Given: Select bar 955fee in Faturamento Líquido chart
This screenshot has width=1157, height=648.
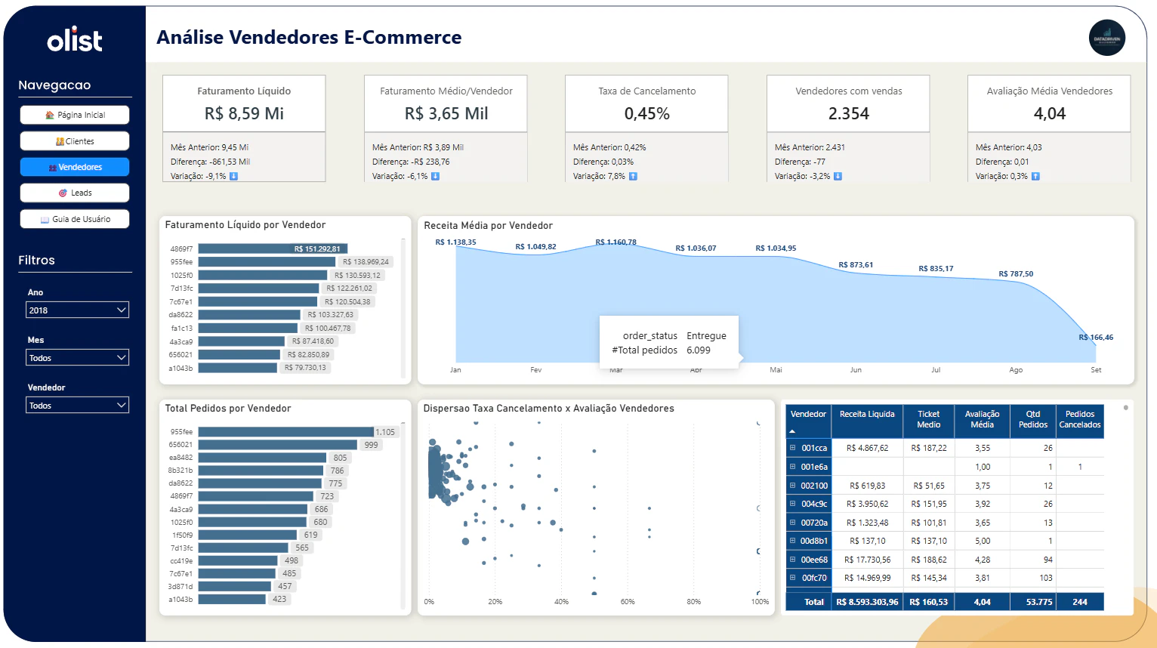Looking at the screenshot, I should [267, 262].
